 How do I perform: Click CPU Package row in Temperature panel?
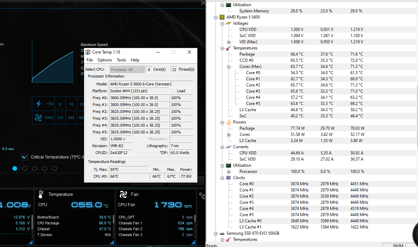click(74, 223)
